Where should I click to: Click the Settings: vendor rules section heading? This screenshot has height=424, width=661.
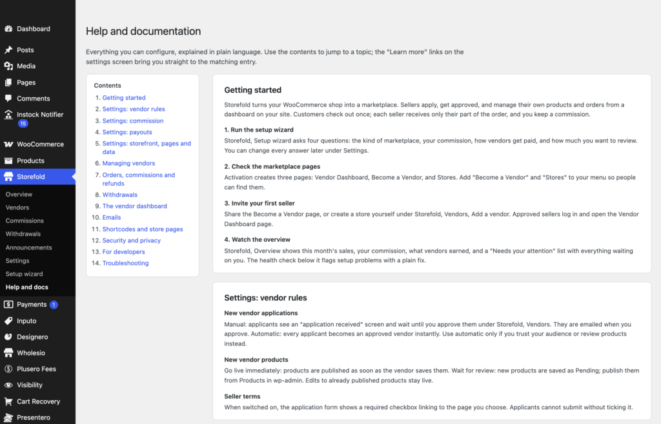coord(265,298)
